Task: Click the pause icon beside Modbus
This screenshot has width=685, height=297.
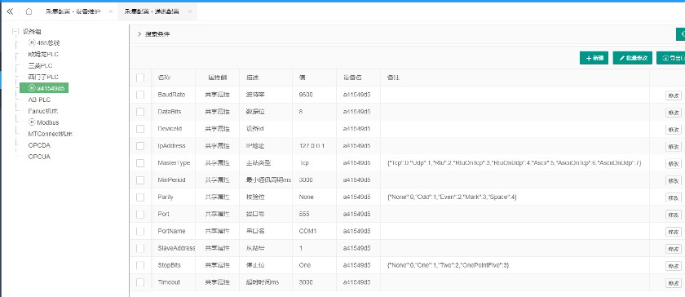Action: (x=32, y=122)
